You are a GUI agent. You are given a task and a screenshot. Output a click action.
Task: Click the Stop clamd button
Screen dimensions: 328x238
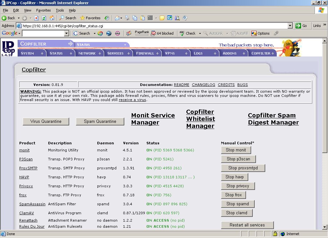[x=237, y=213]
